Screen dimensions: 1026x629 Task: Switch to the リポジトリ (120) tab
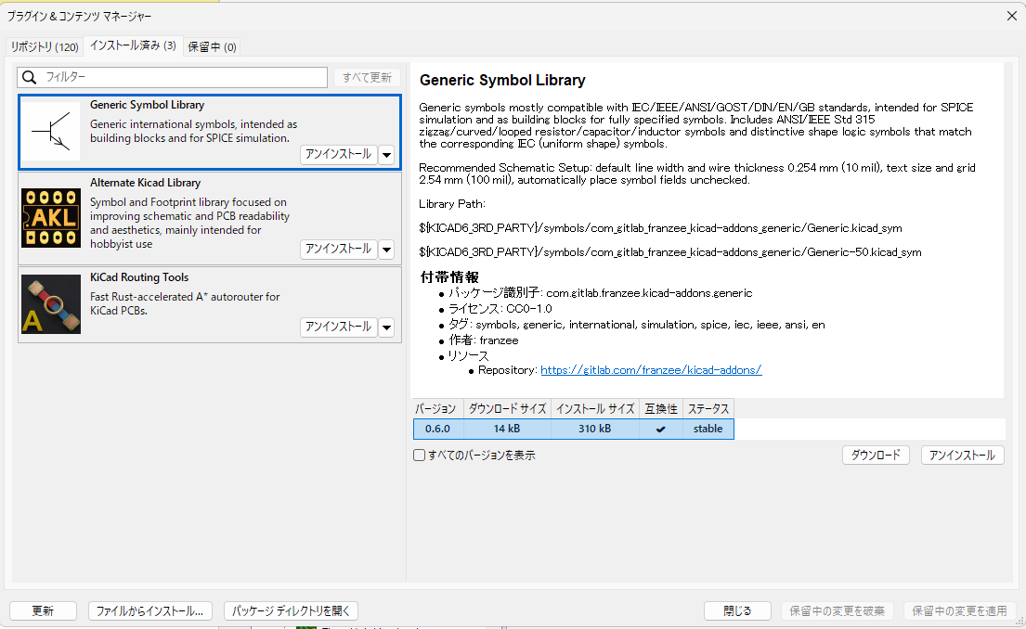45,47
